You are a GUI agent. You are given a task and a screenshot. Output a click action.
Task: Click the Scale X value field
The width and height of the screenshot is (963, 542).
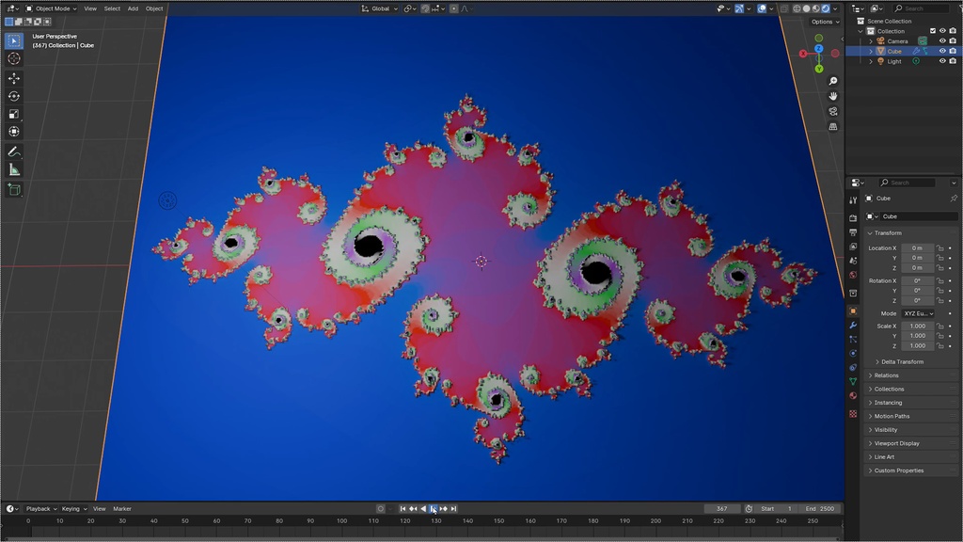[x=918, y=326]
